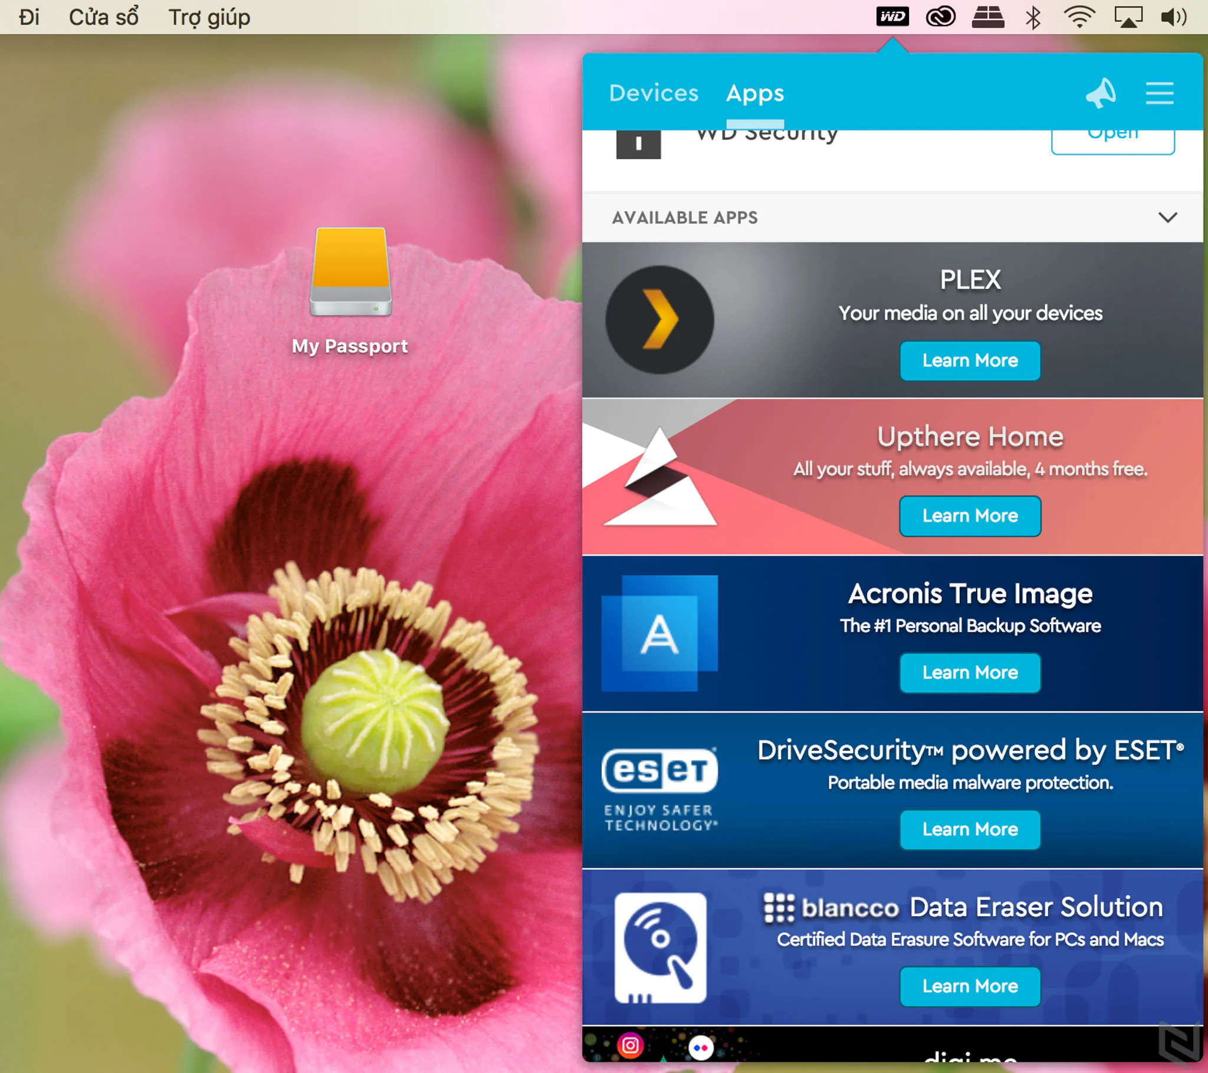
Task: Click the Acronis True Image title
Action: click(x=970, y=593)
